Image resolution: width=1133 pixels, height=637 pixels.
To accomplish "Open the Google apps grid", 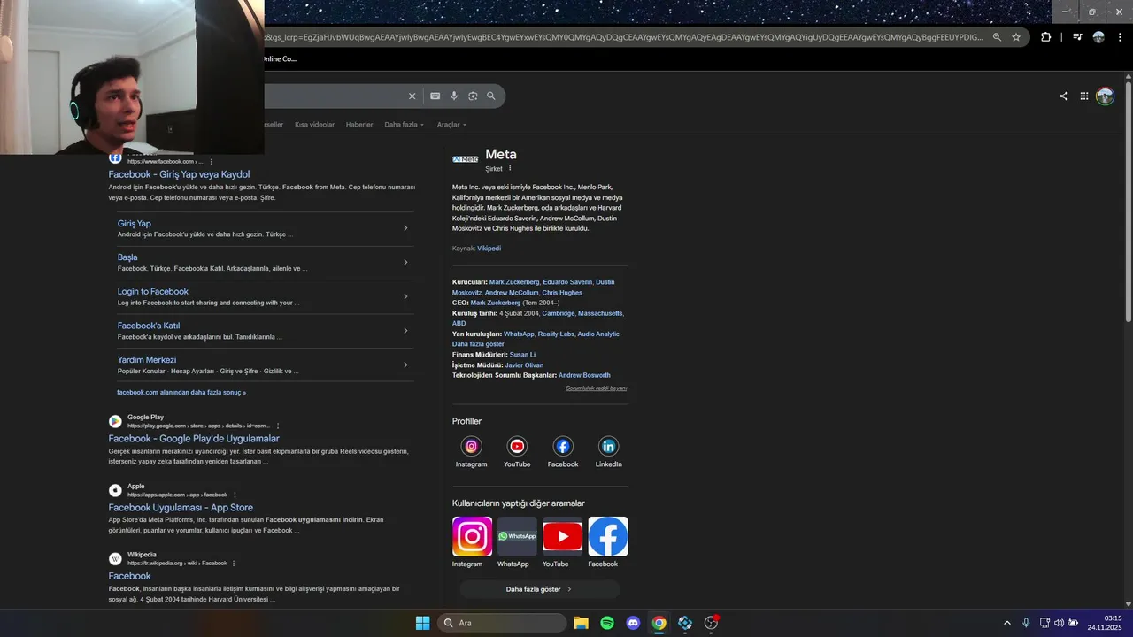I will pyautogui.click(x=1083, y=96).
